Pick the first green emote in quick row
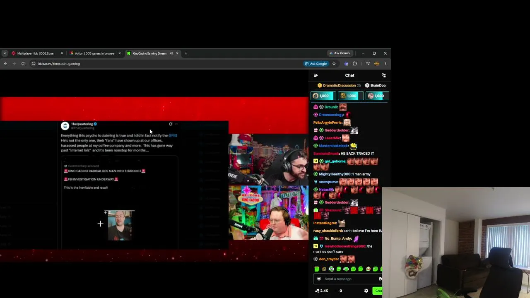The image size is (530, 298). click(x=317, y=269)
